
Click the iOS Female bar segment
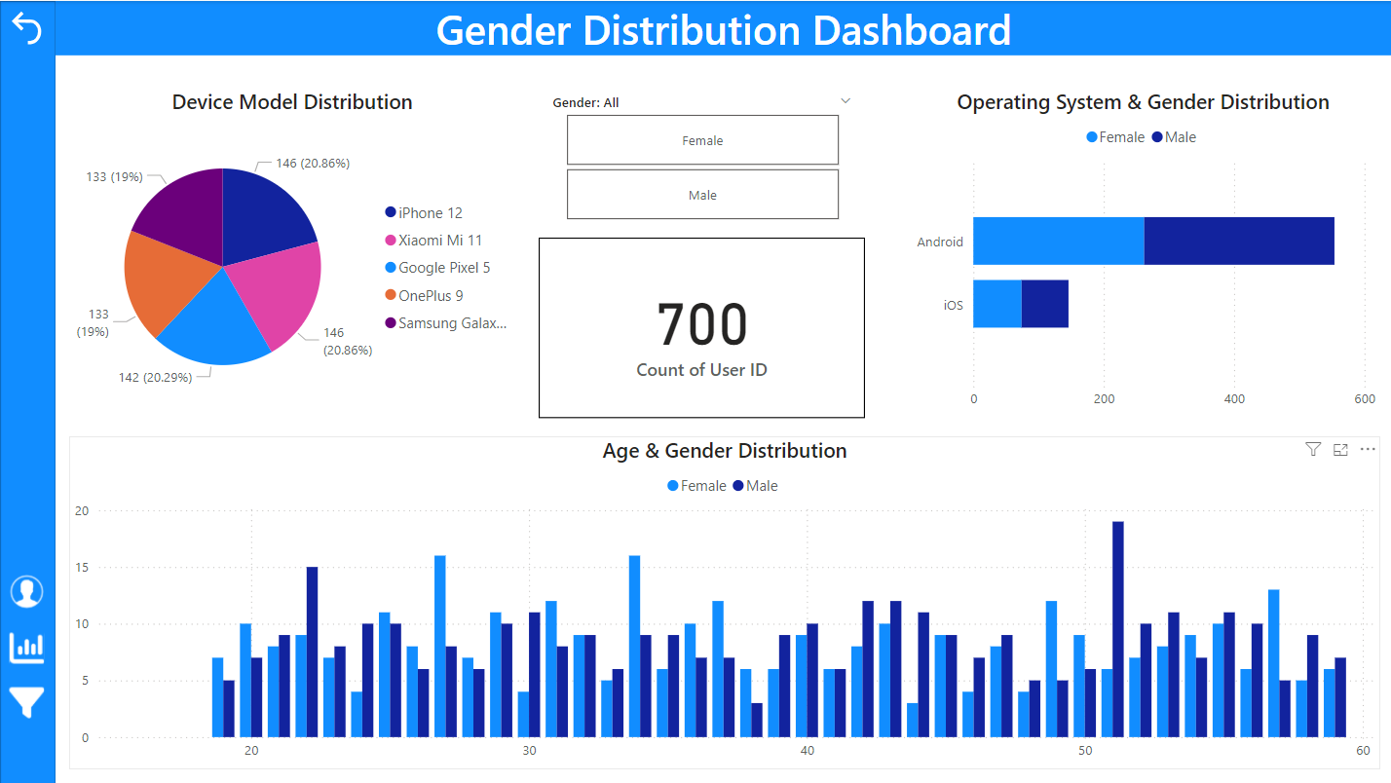click(x=996, y=304)
